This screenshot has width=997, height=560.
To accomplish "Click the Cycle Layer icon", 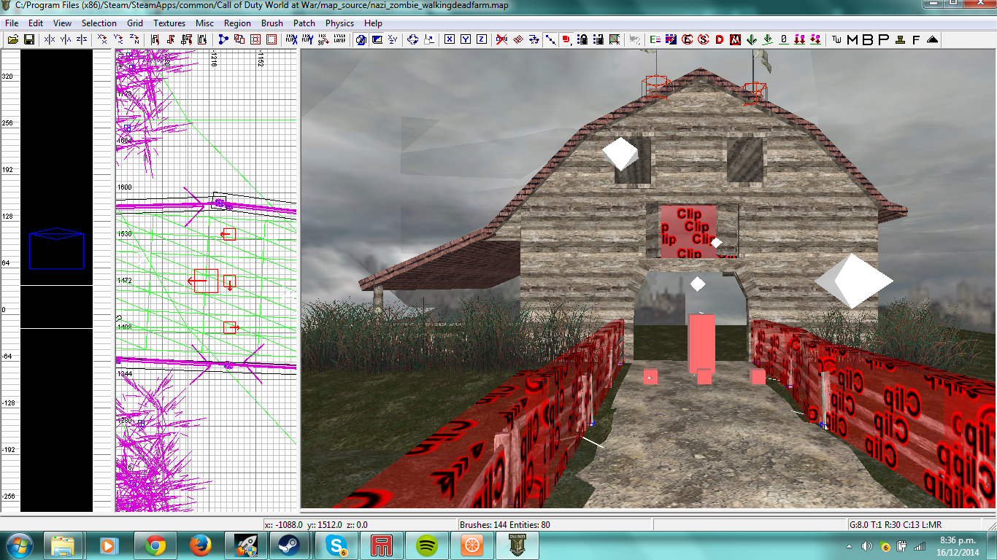I will (x=339, y=39).
